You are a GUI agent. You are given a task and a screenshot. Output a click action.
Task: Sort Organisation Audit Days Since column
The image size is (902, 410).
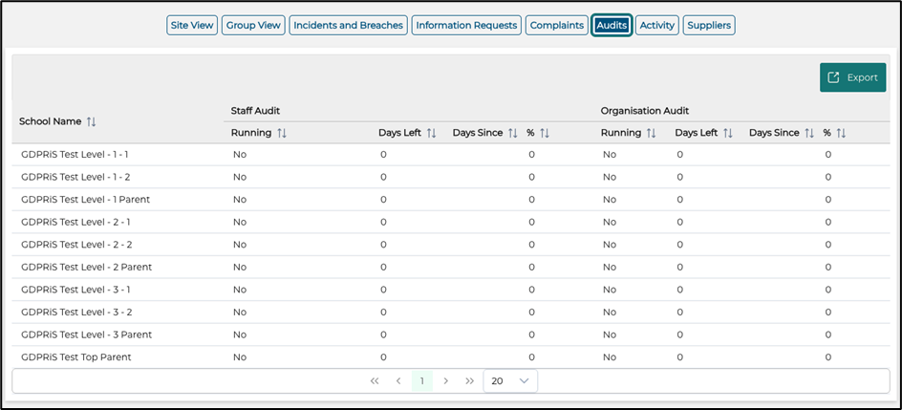point(809,133)
